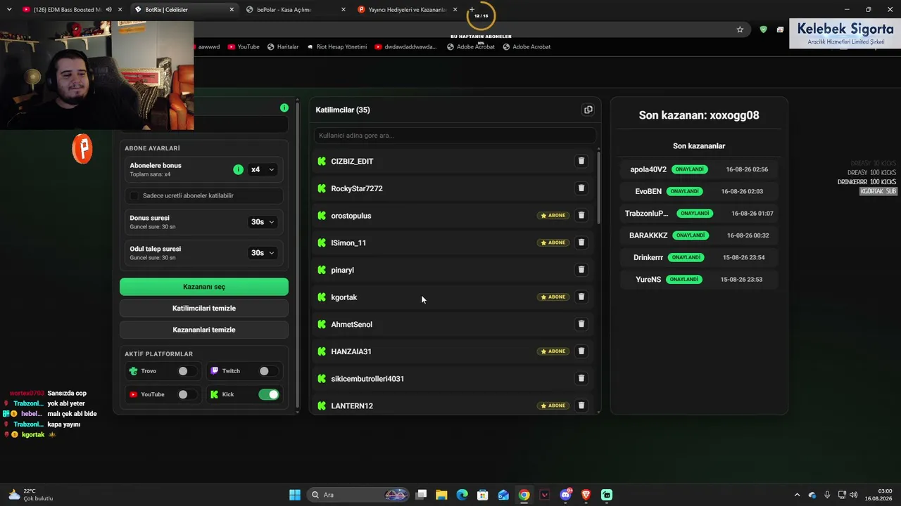Select BotRix Cekilisler tab
Viewport: 901px width, 506px height.
184,10
